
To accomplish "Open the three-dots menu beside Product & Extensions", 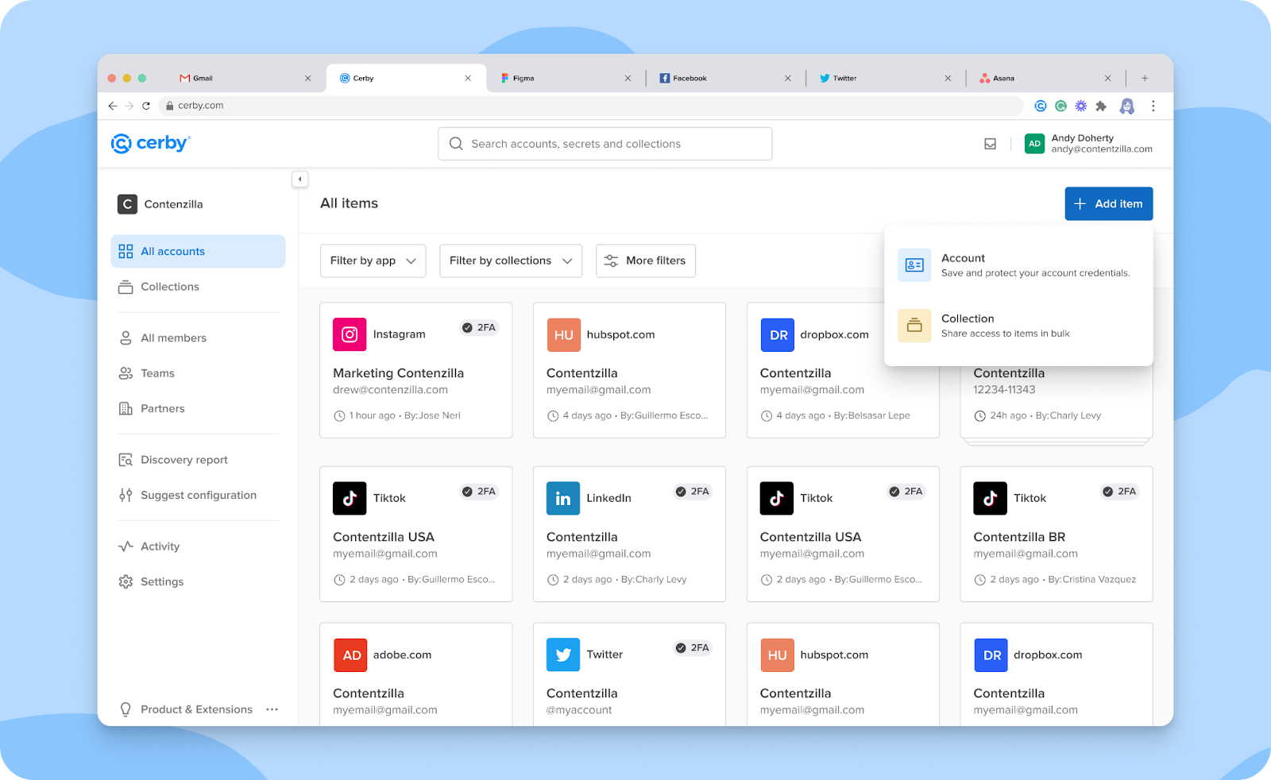I will [272, 709].
